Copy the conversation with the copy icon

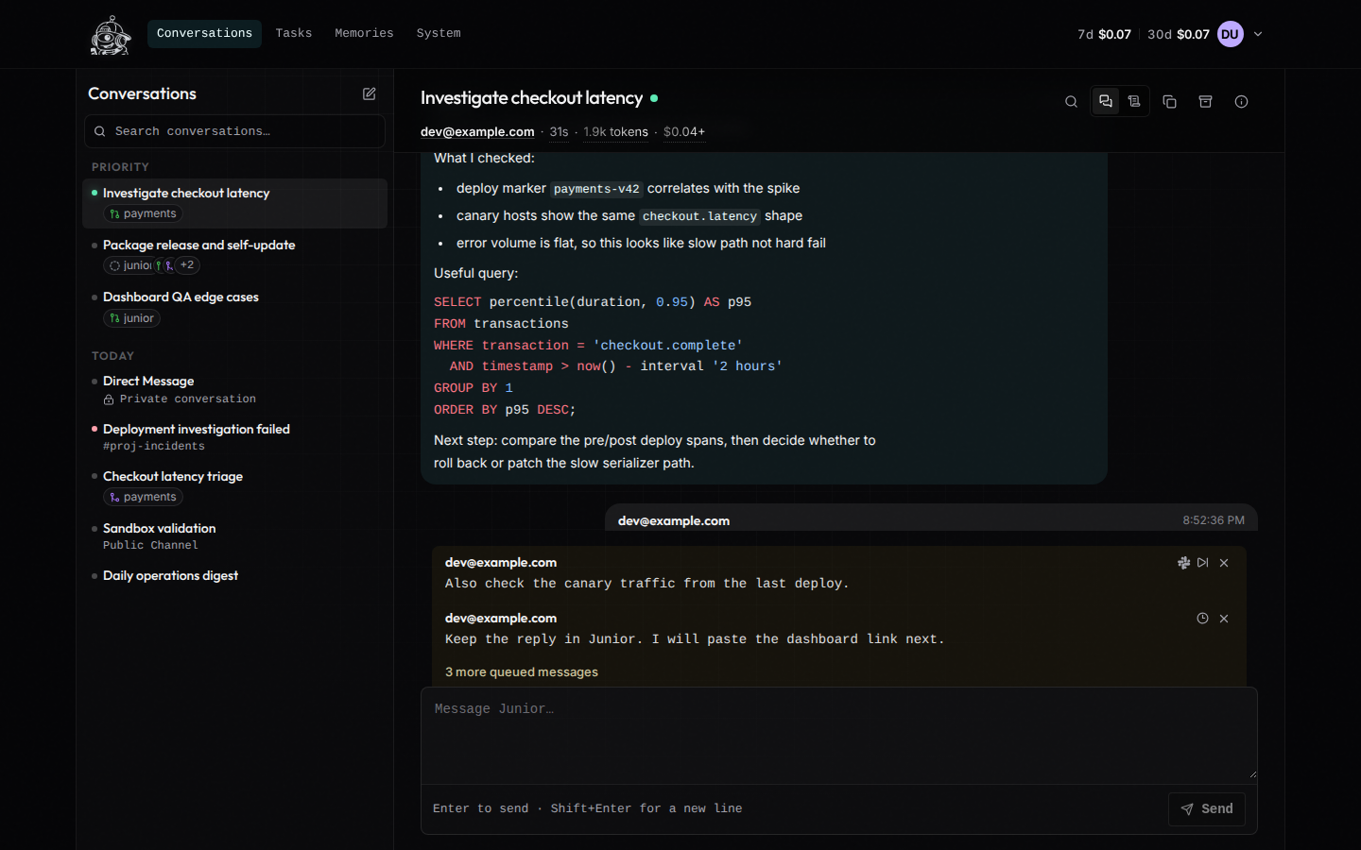tap(1169, 102)
